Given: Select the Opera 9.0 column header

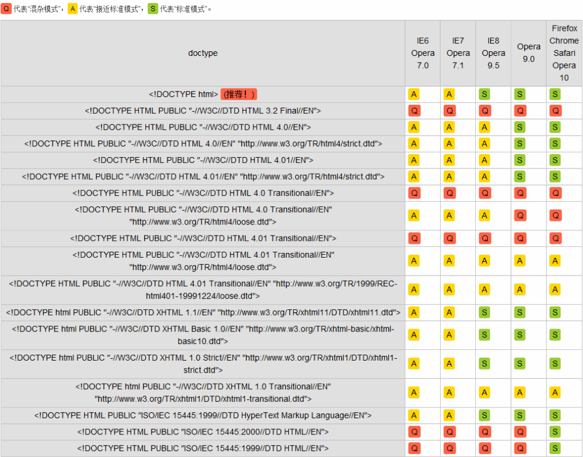Looking at the screenshot, I should (x=529, y=53).
